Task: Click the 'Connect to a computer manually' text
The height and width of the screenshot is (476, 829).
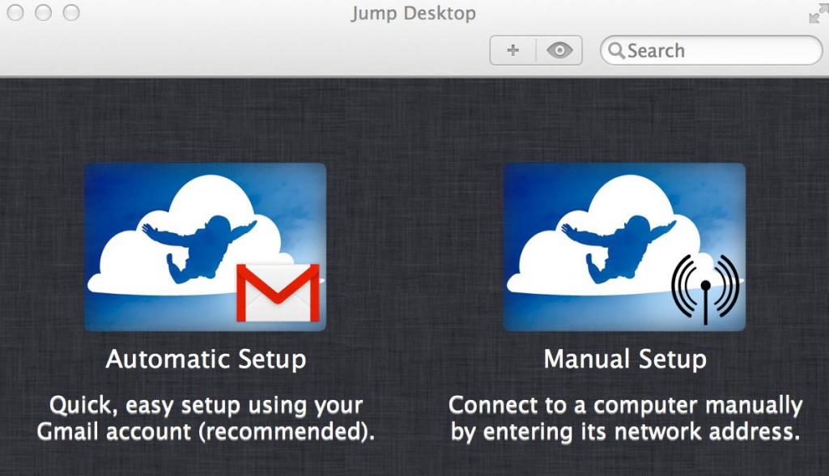Action: click(626, 406)
